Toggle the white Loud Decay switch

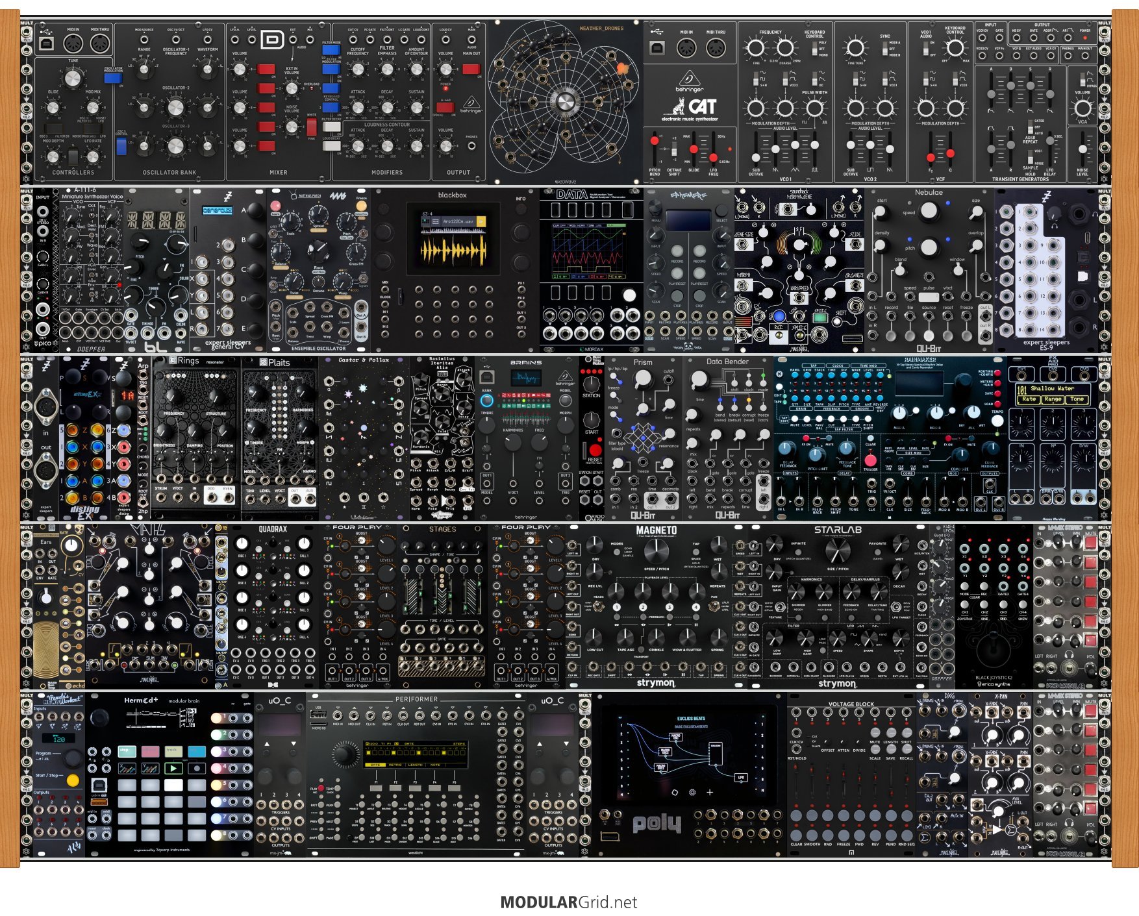pyautogui.click(x=331, y=145)
